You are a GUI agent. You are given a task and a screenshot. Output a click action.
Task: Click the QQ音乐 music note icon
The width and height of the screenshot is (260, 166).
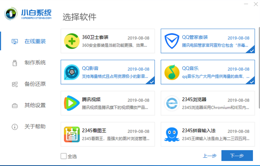pos(172,72)
